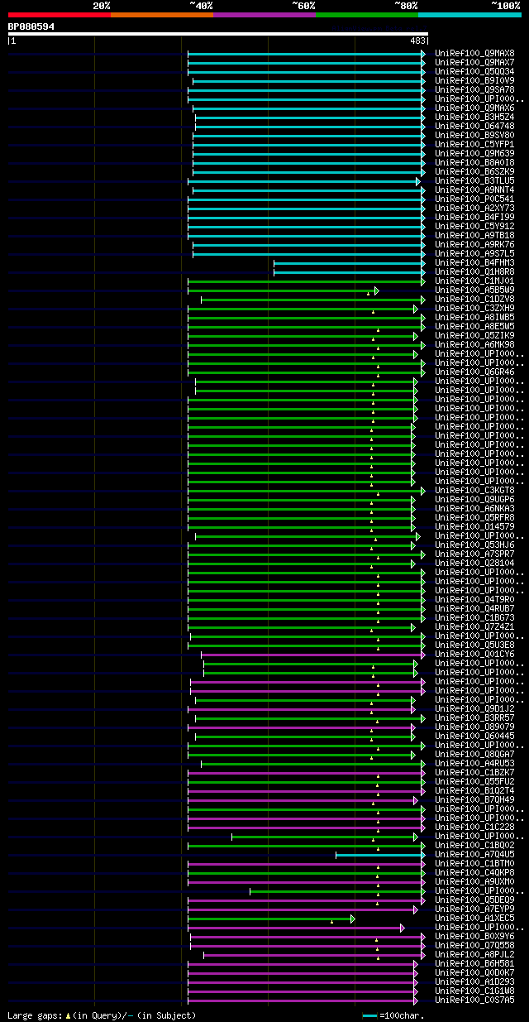This screenshot has height=1022, width=529.
Task: Click the short cyan alignment bar for A7Q4U5
Action: [379, 855]
